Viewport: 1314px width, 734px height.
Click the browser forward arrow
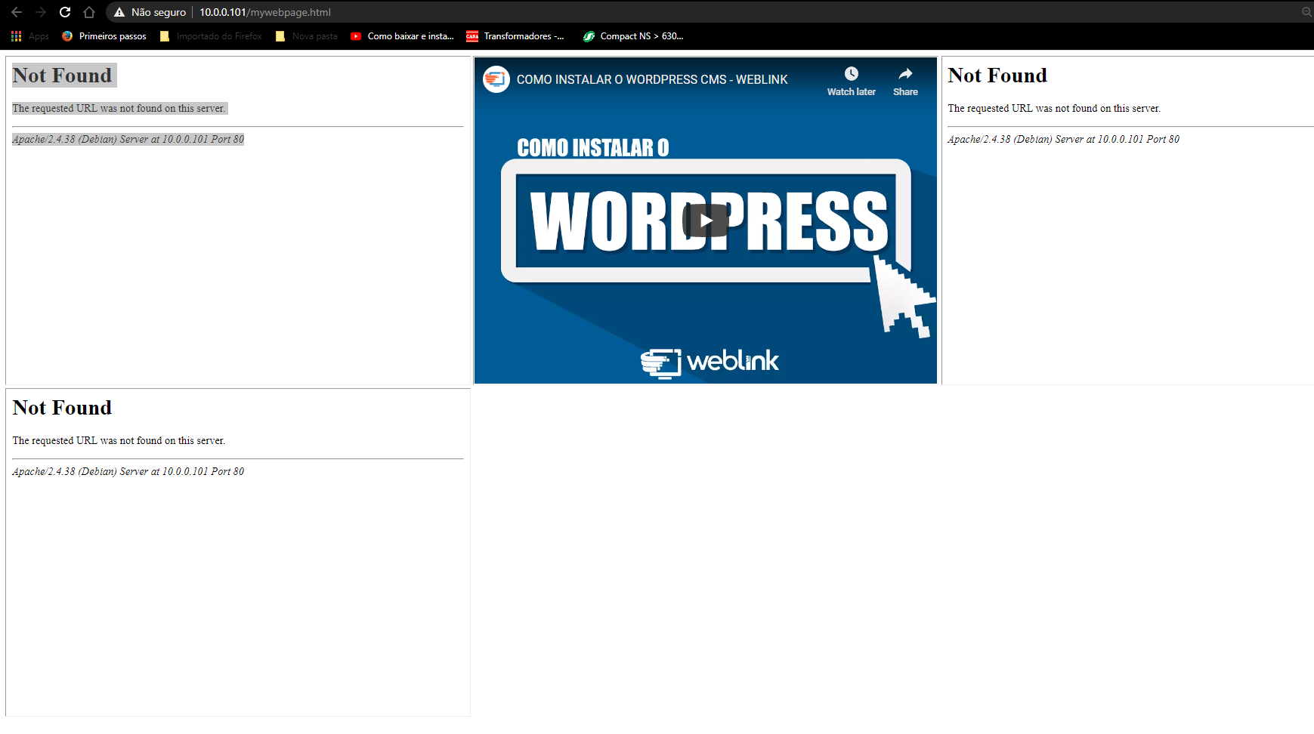click(x=41, y=12)
